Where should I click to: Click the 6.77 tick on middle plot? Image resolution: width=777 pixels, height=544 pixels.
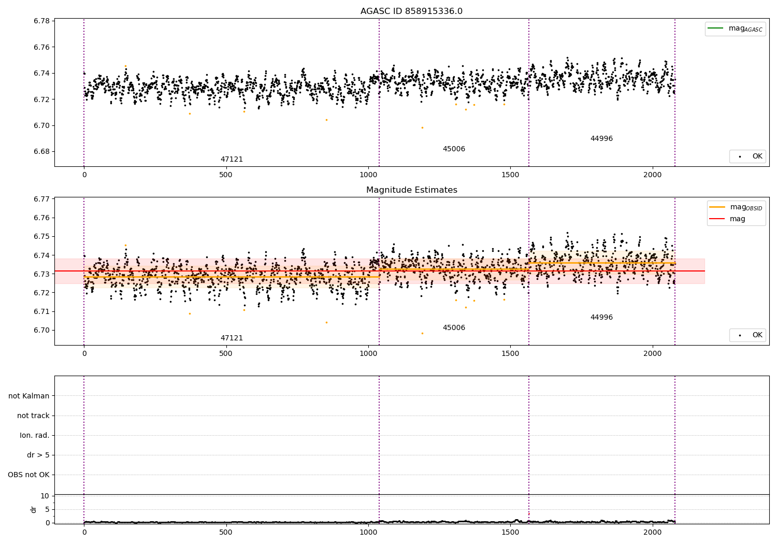pyautogui.click(x=41, y=199)
